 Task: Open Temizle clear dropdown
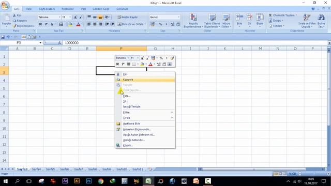277,26
